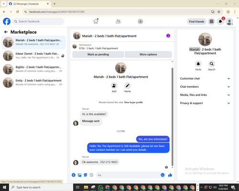Image resolution: width=239 pixels, height=191 pixels.
Task: Expand Media, files and links section
Action: [x=205, y=95]
